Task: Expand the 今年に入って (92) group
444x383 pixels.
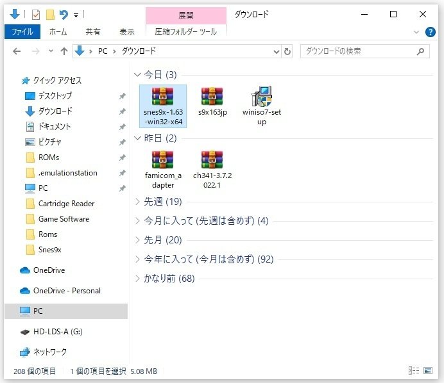Action: (137, 259)
